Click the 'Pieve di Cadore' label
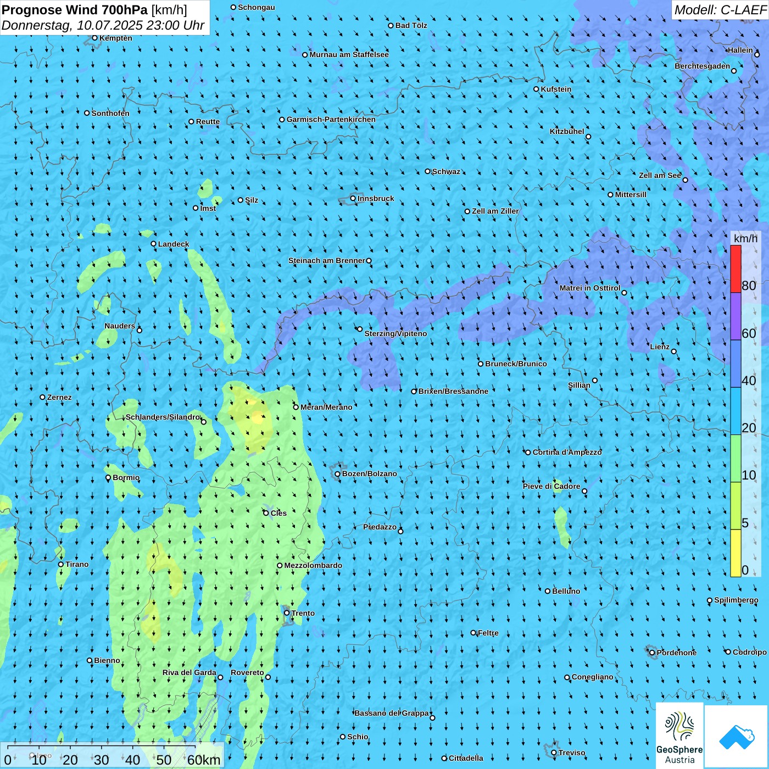The image size is (769, 769). [x=551, y=486]
